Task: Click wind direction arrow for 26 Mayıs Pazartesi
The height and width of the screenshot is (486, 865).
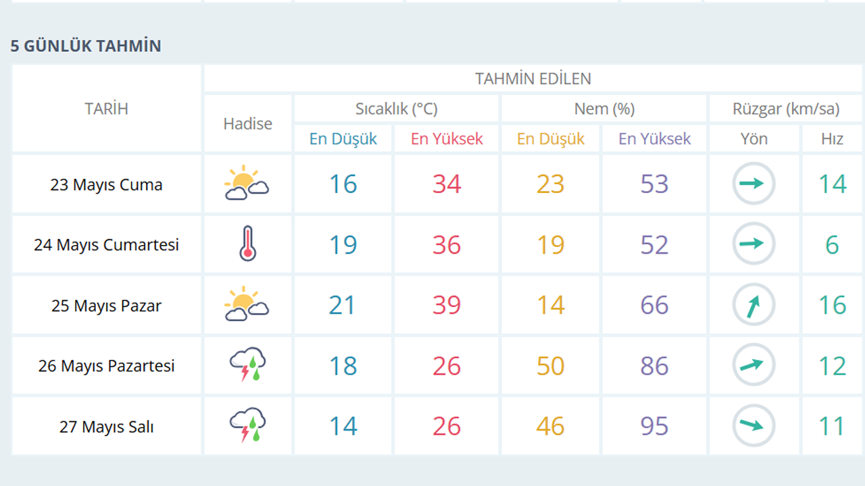Action: 753,365
